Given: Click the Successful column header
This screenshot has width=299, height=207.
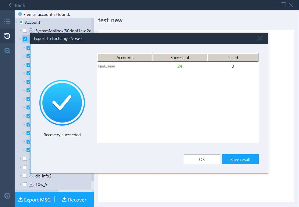Looking at the screenshot, I should 180,58.
